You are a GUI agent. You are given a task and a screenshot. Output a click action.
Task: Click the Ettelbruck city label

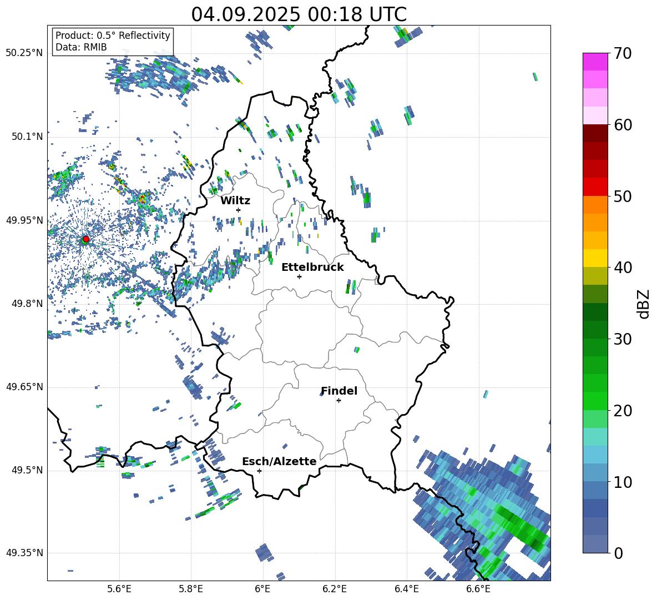[312, 268]
